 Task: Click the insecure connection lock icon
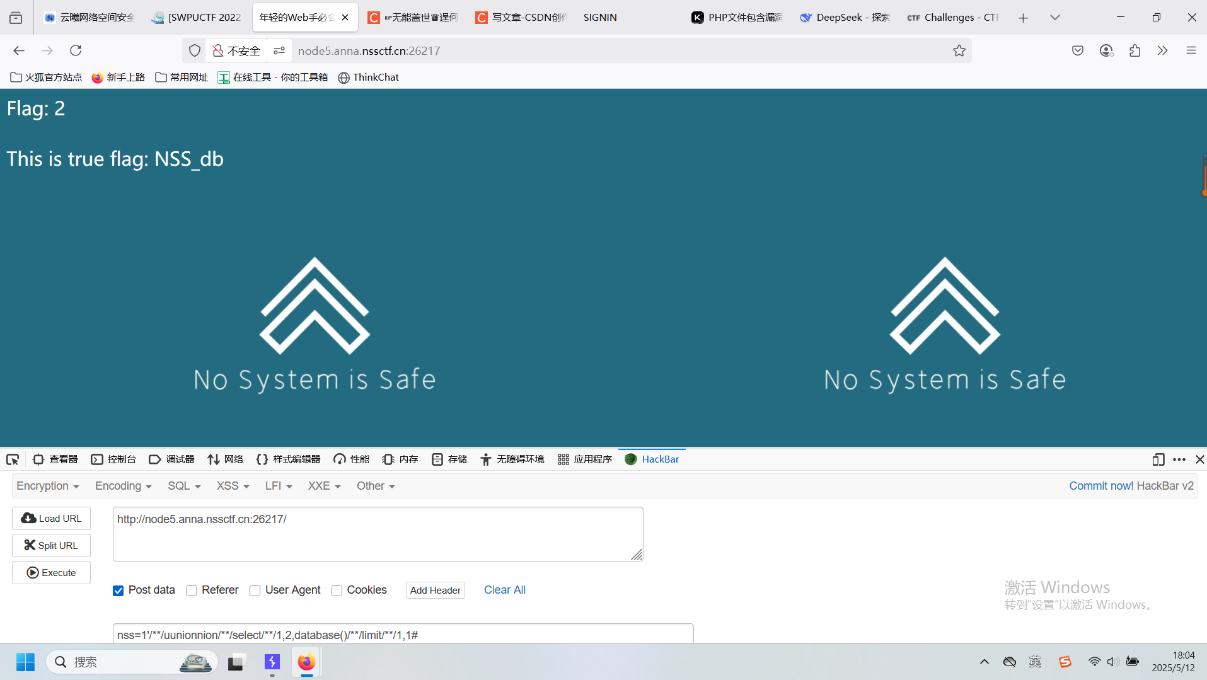[x=218, y=50]
